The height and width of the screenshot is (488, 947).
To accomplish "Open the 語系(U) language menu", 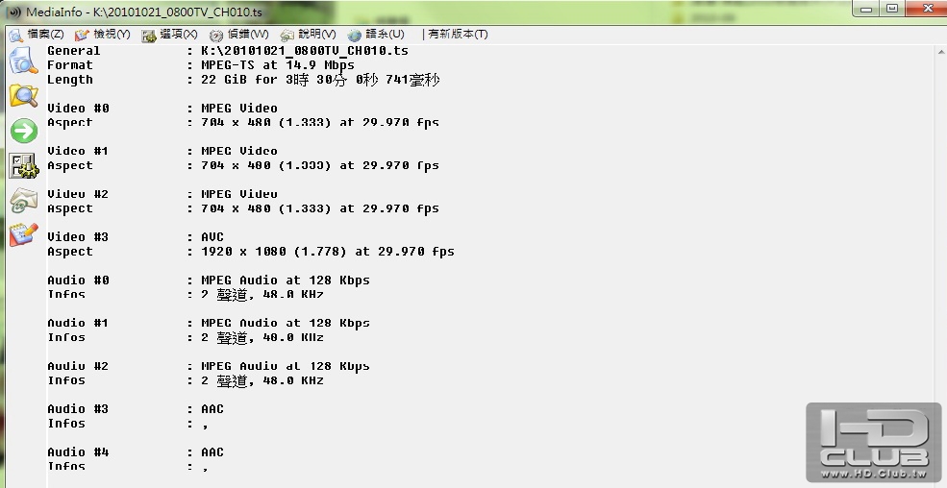I will coord(385,35).
